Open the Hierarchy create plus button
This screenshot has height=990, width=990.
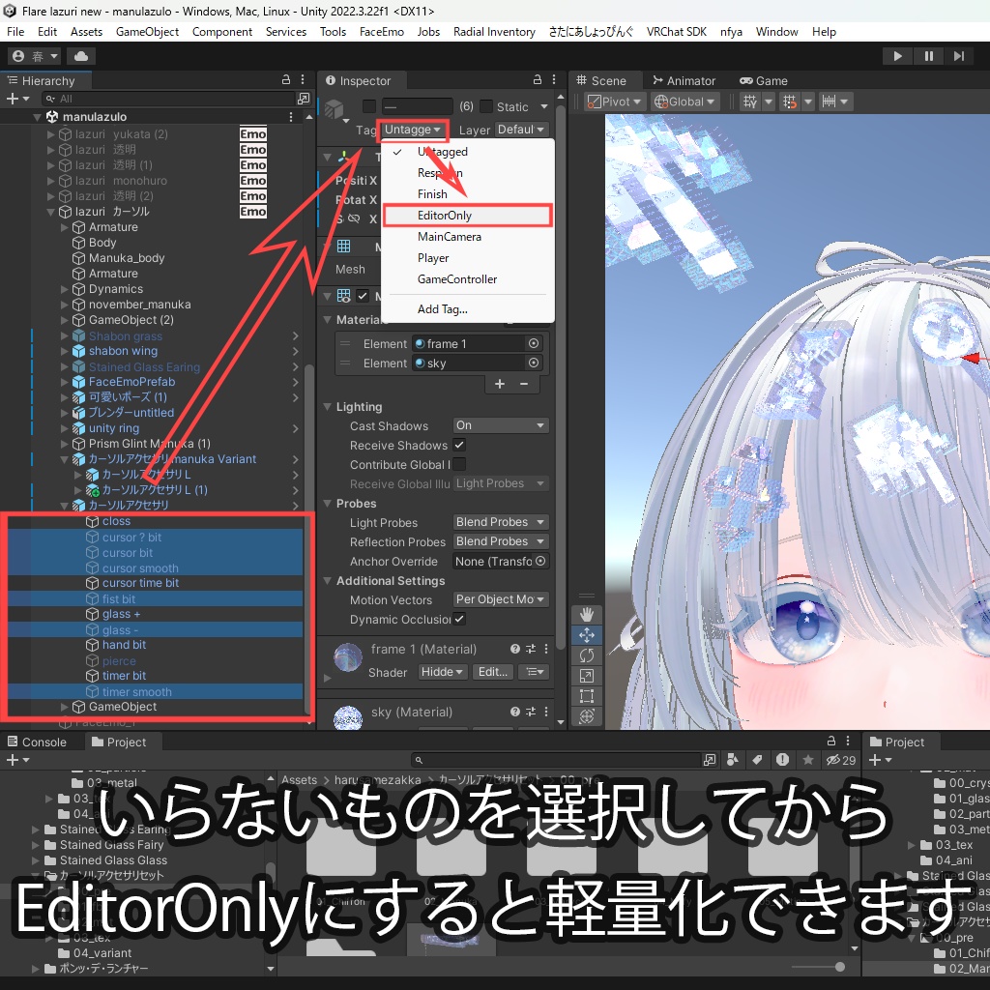[x=17, y=99]
